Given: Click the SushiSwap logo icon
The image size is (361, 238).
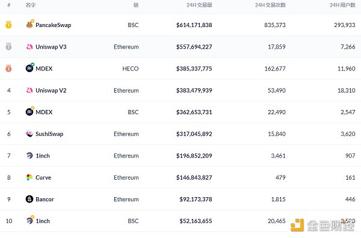Looking at the screenshot, I should 29,133.
